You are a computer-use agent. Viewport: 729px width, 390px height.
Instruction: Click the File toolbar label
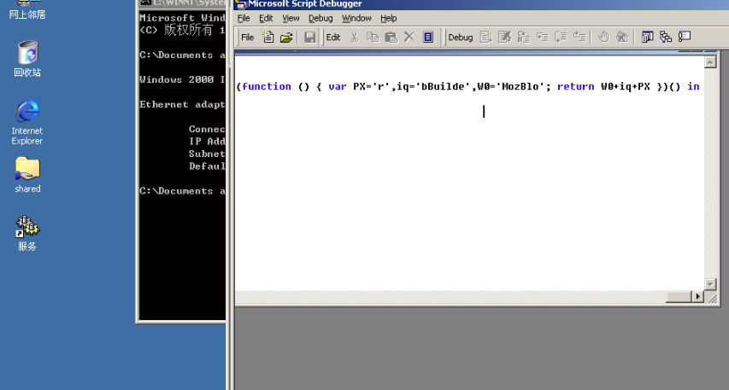pyautogui.click(x=247, y=38)
